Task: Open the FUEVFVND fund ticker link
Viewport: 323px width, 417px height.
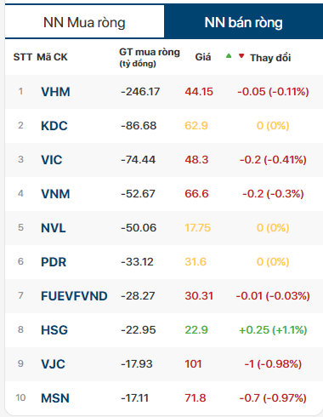Action: (x=74, y=296)
